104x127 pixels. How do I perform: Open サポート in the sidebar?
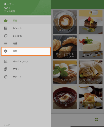pyautogui.click(x=25, y=77)
